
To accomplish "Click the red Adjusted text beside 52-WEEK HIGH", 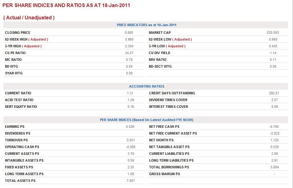I will coord(38,39).
